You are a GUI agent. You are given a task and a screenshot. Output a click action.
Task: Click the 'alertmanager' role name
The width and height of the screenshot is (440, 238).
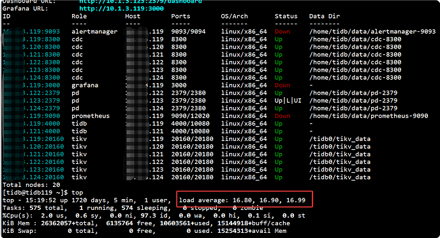point(94,32)
